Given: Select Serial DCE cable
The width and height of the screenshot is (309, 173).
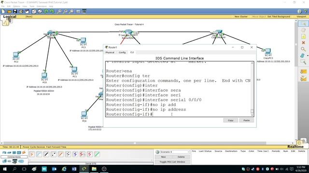Looking at the screenshot, I should click(x=83, y=154).
